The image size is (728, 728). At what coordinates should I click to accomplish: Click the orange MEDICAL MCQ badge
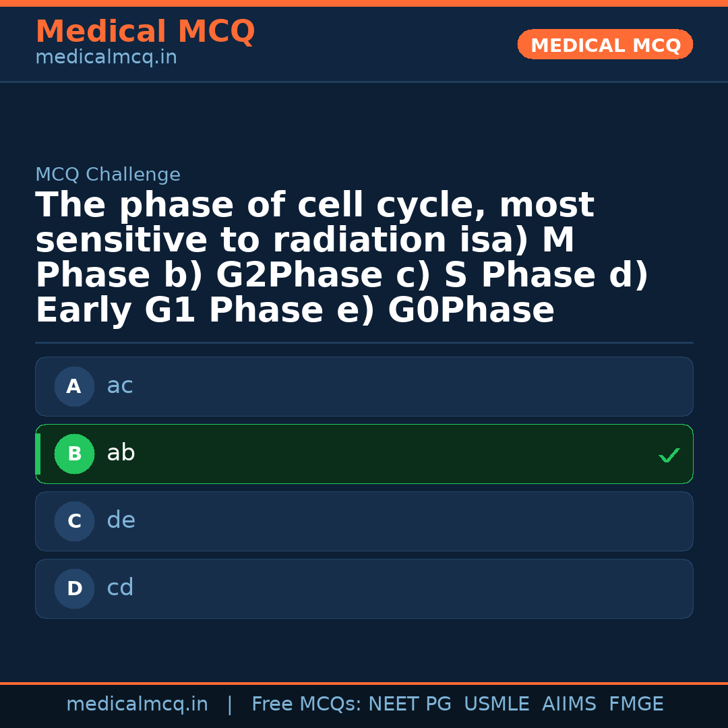click(605, 44)
